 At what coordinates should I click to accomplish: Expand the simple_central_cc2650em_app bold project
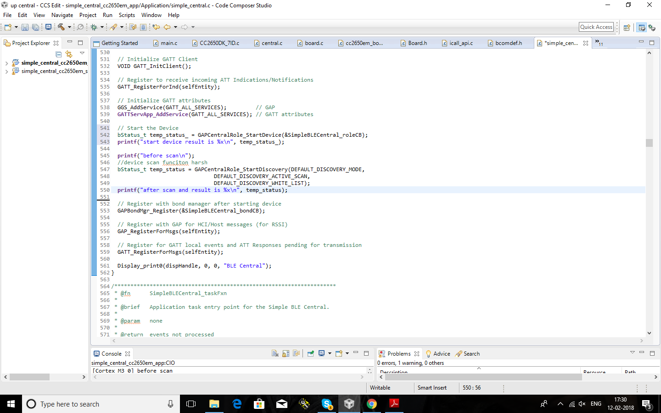coord(6,63)
